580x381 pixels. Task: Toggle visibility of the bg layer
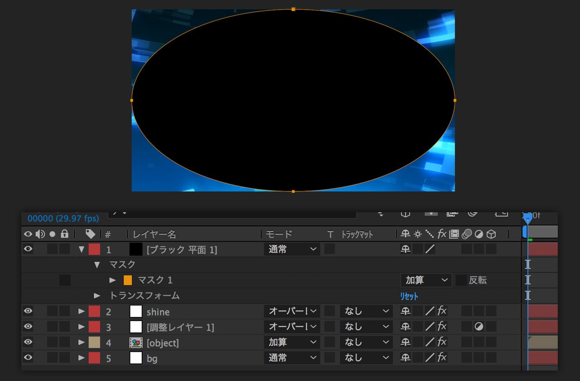coord(28,357)
